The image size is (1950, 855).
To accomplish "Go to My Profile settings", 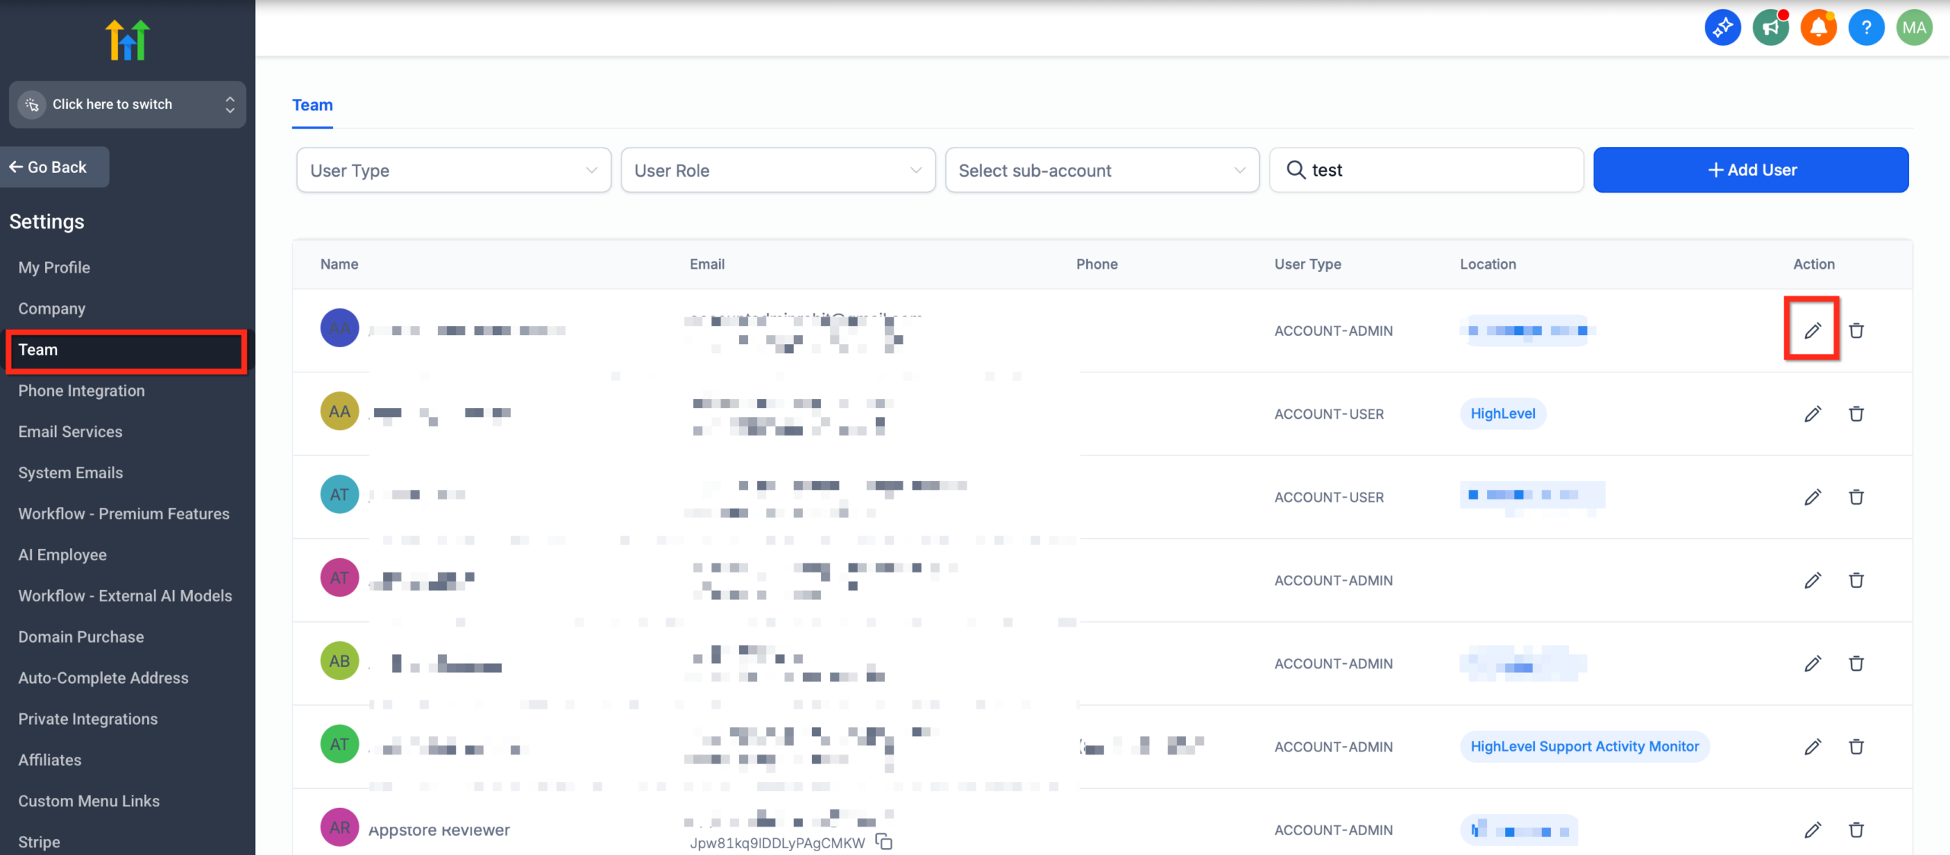I will 54,267.
